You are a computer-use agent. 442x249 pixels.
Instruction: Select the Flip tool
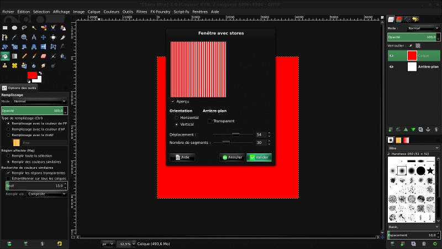click(x=44, y=47)
